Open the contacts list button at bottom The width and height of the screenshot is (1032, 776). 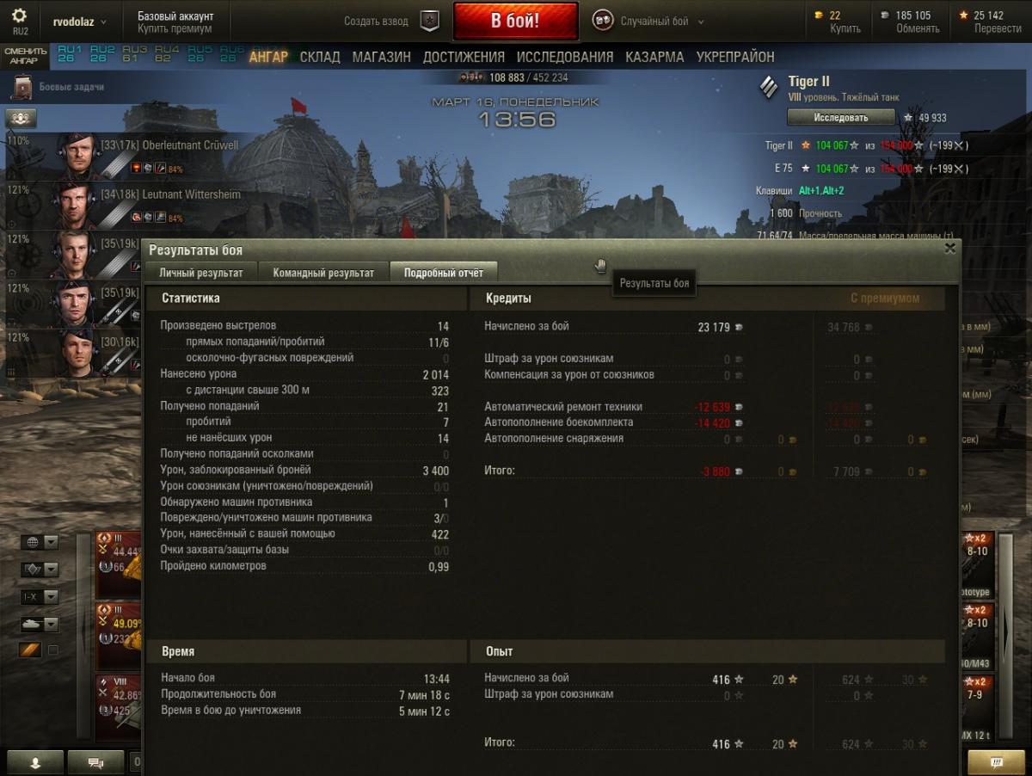tap(35, 762)
